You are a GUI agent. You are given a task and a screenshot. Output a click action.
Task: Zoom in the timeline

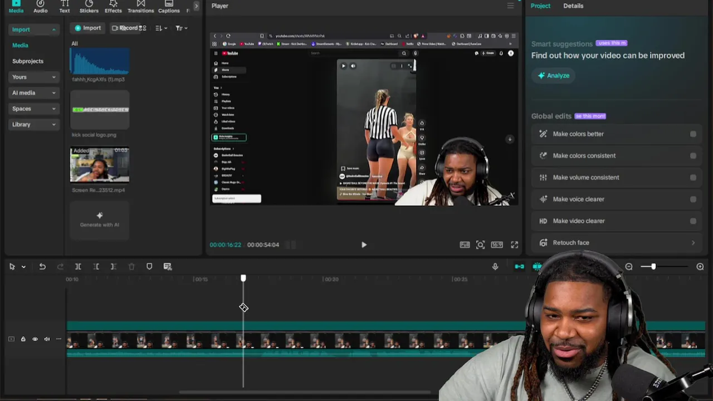700,267
